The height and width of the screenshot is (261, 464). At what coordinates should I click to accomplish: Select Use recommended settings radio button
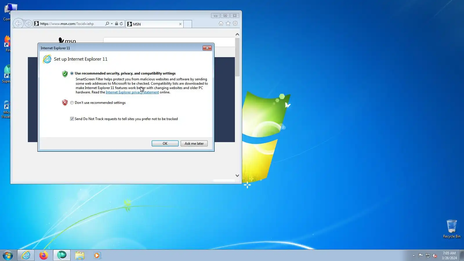coord(72,73)
